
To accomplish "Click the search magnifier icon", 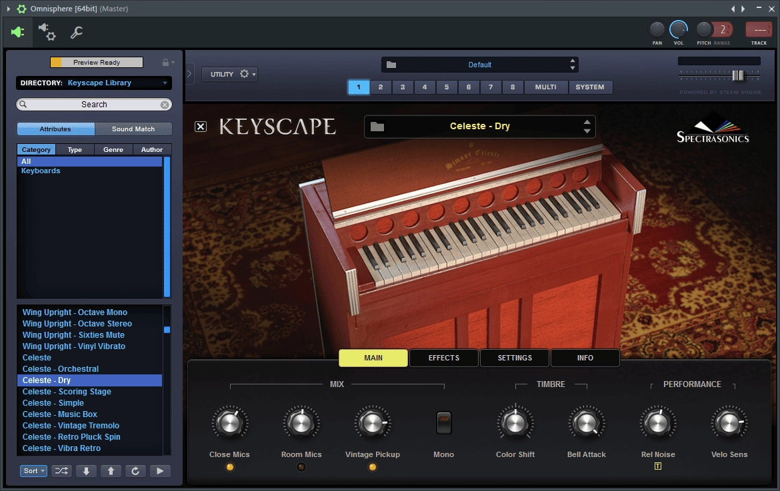I will click(23, 105).
